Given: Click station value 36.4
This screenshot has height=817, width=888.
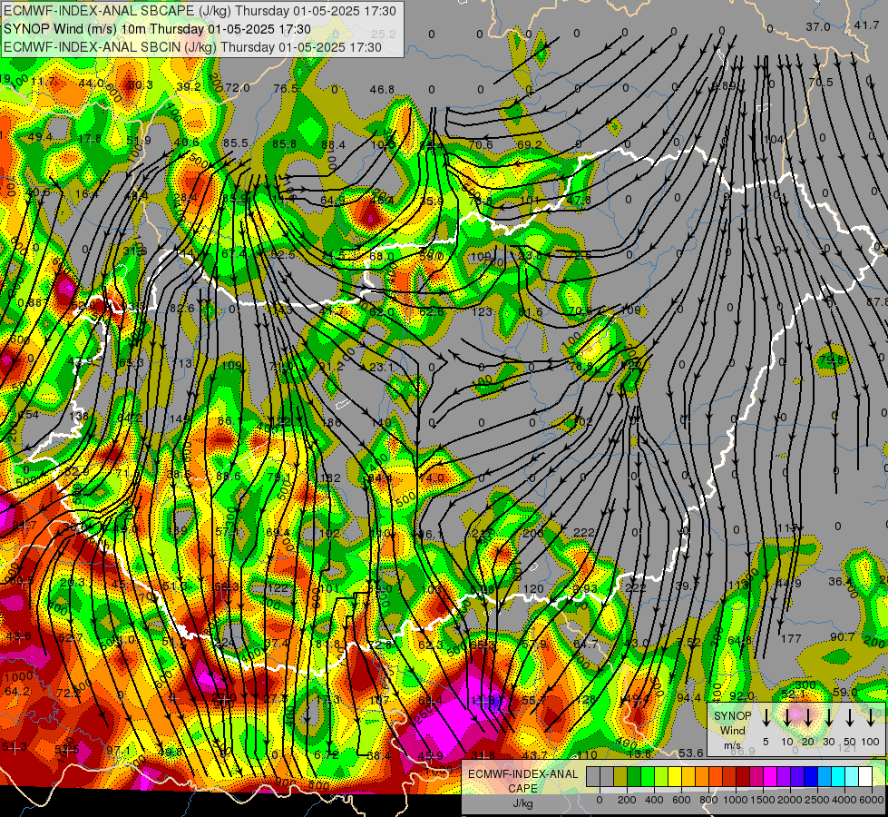Looking at the screenshot, I should pos(841,582).
